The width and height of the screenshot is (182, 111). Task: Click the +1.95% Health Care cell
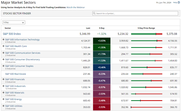coord(102,47)
